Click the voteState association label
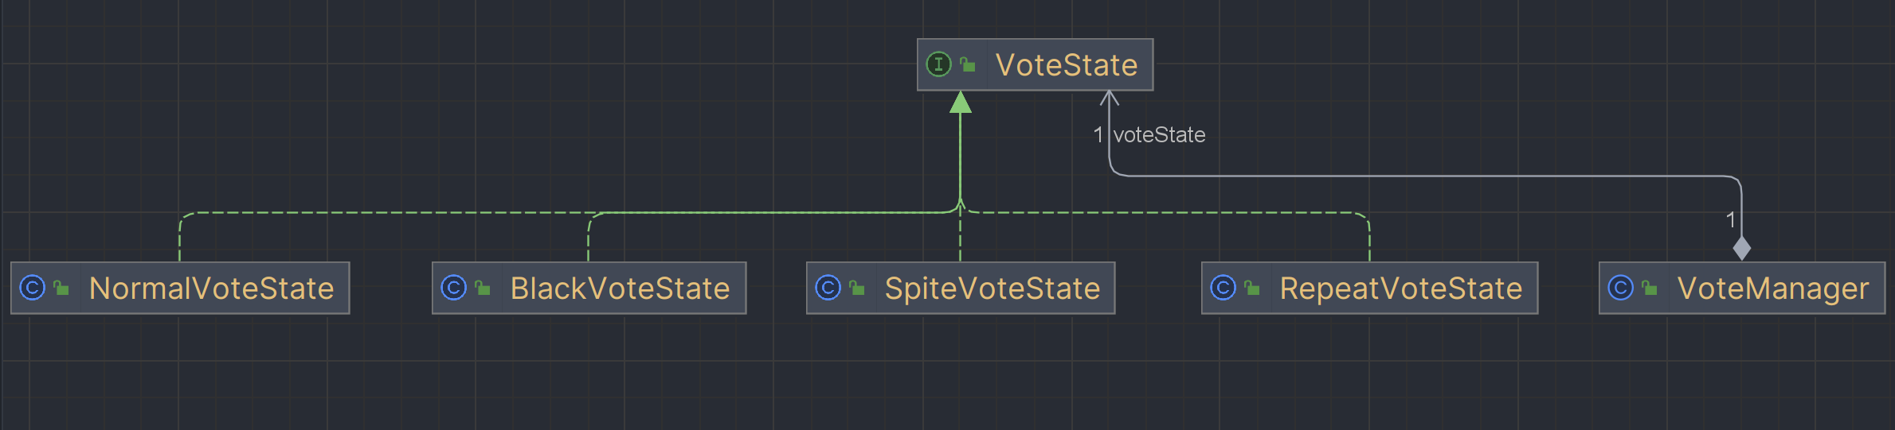This screenshot has width=1895, height=430. tap(1159, 135)
